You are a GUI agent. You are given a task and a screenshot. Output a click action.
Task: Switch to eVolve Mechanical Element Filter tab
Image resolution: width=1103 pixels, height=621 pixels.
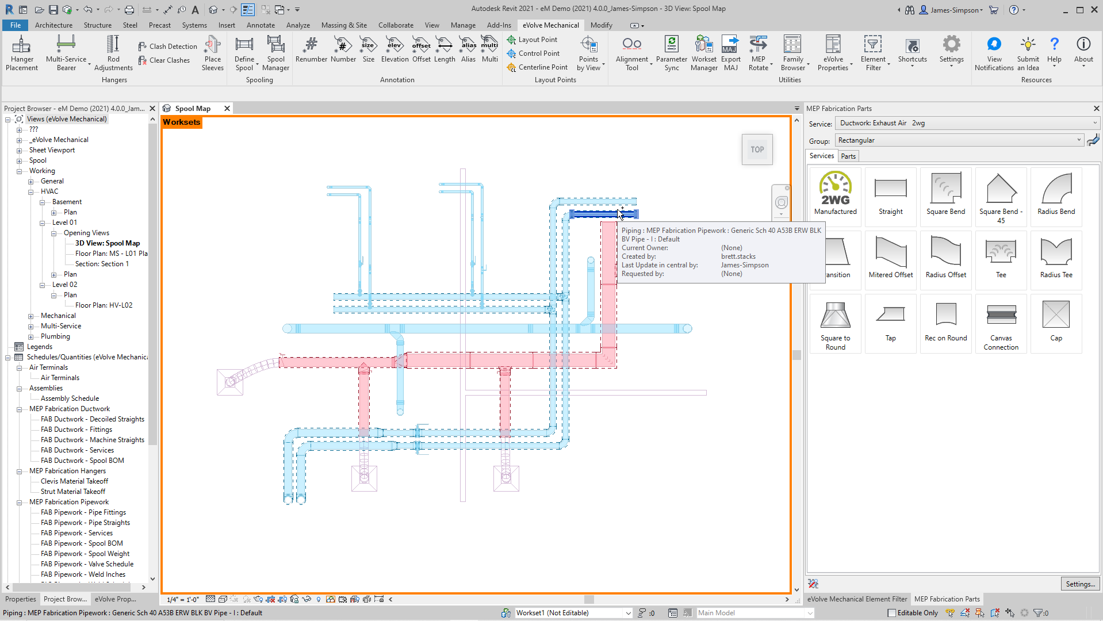pyautogui.click(x=857, y=599)
